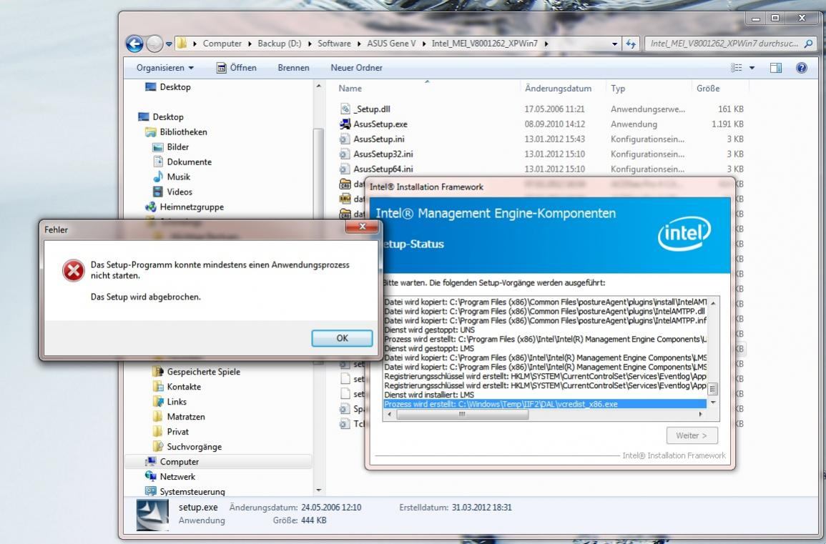Click the address bar refresh button
The height and width of the screenshot is (544, 826).
coord(631,44)
